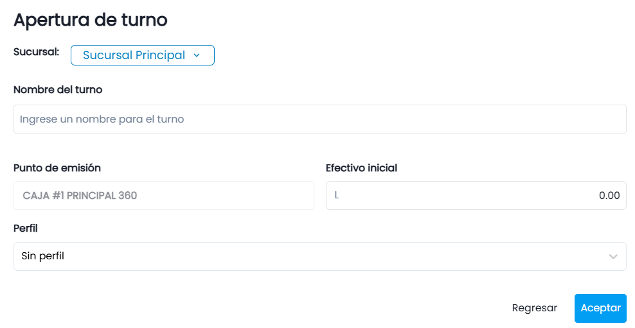
Task: Click inside the Efectivo inicial amount field
Action: pyautogui.click(x=476, y=195)
